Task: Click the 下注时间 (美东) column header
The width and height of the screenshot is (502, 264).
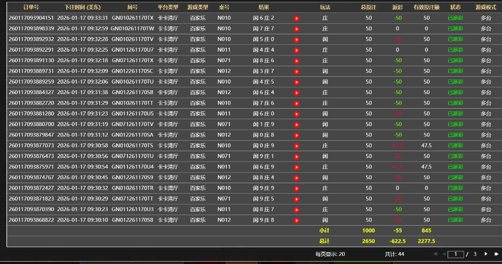Action: (x=82, y=7)
